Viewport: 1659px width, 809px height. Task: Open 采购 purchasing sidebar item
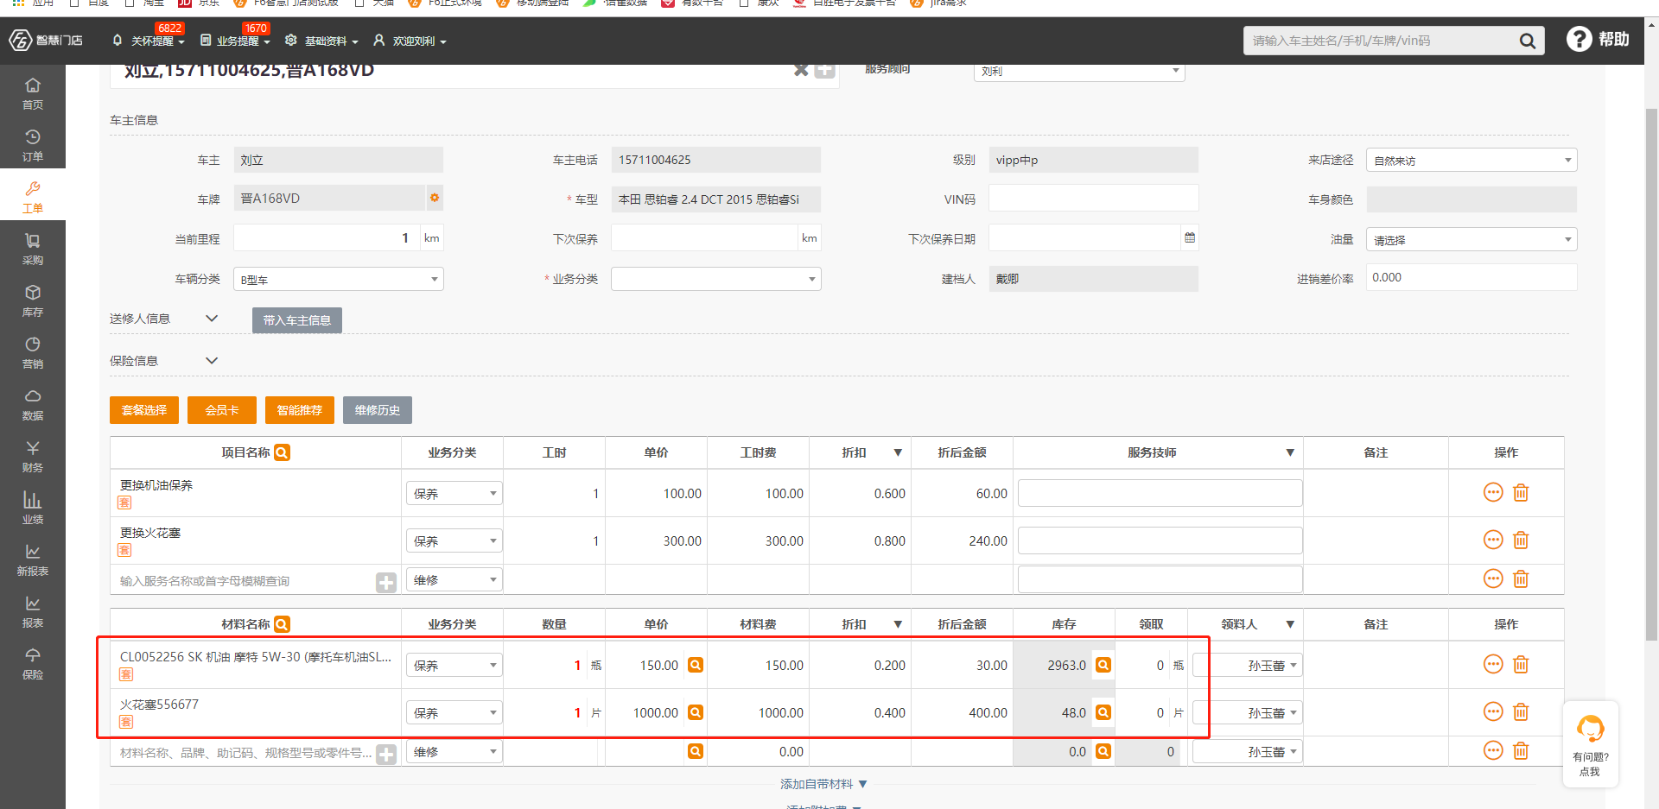[33, 249]
